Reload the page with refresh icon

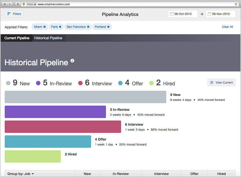pyautogui.click(x=236, y=4)
